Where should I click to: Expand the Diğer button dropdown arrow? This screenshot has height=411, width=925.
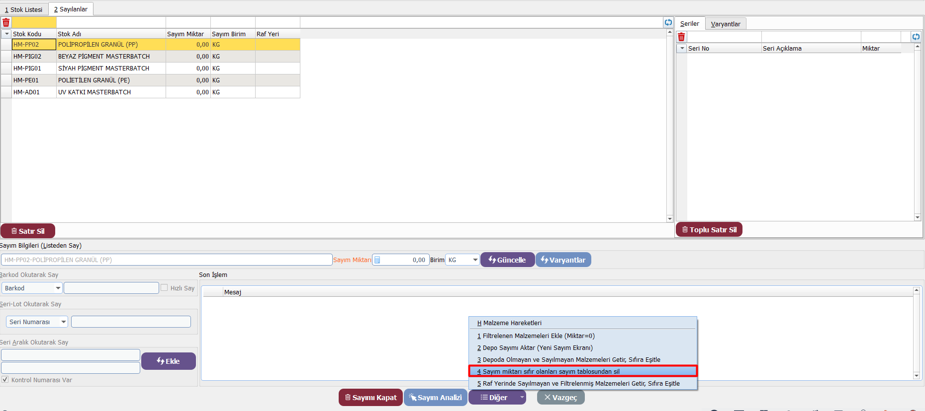coord(521,398)
